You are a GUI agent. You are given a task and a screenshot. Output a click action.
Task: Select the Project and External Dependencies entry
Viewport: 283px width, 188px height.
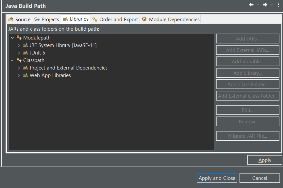point(69,68)
